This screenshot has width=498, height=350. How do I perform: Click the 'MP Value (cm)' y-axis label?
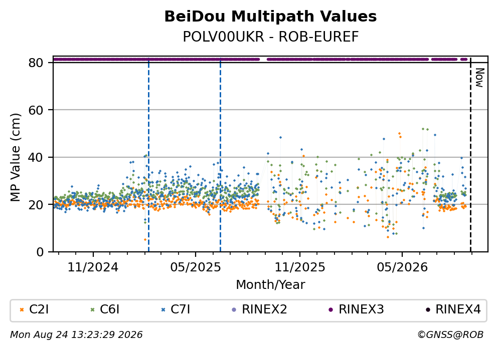pos(15,157)
